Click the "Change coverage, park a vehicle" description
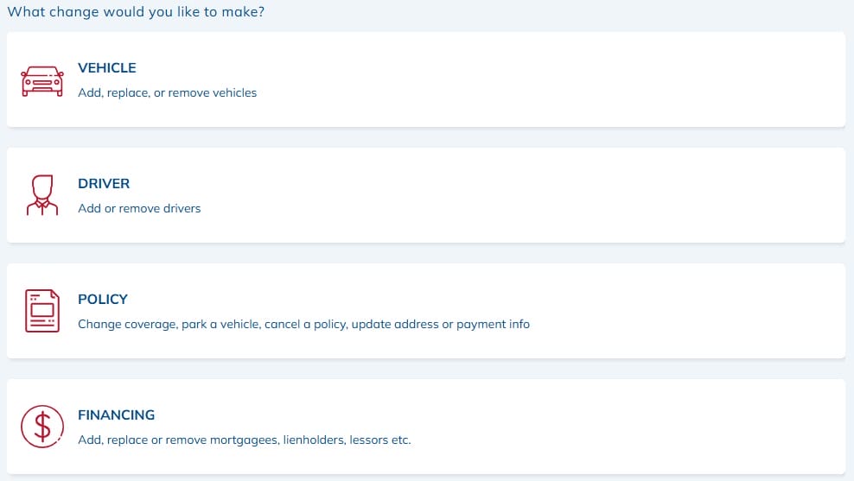 point(303,324)
